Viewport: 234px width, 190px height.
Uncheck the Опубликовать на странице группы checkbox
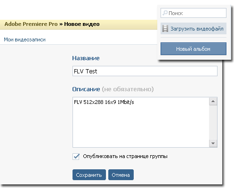(76, 157)
